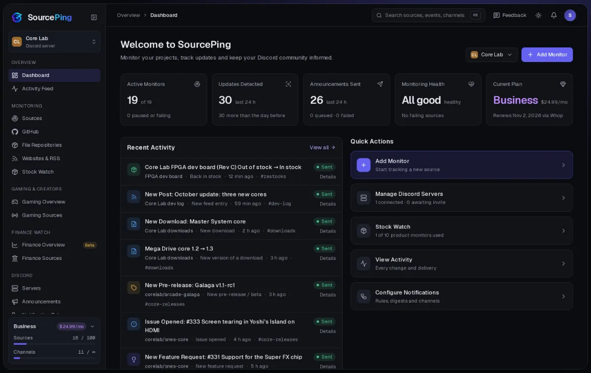
Task: Click the Mega Drive core file icon
Action: coord(134,251)
